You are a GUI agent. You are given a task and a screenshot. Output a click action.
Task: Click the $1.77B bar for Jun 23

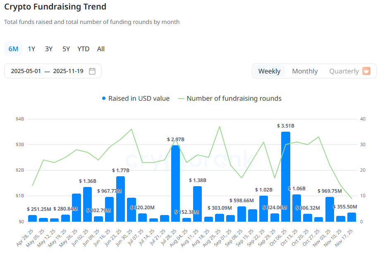(x=120, y=199)
